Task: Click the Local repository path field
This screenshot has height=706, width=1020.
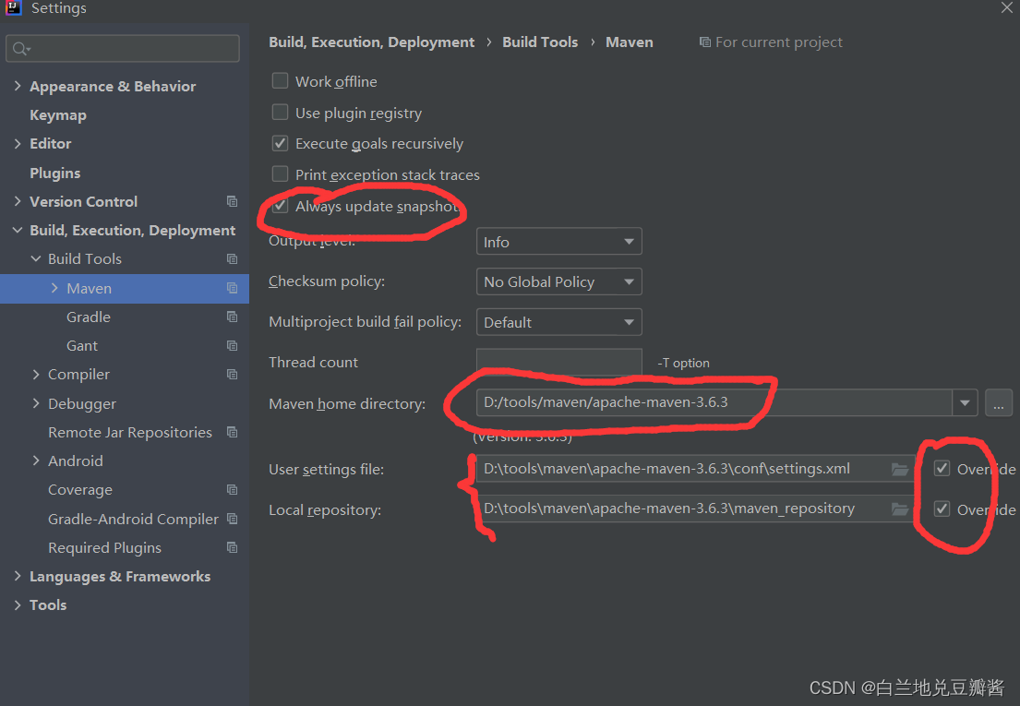Action: tap(695, 509)
